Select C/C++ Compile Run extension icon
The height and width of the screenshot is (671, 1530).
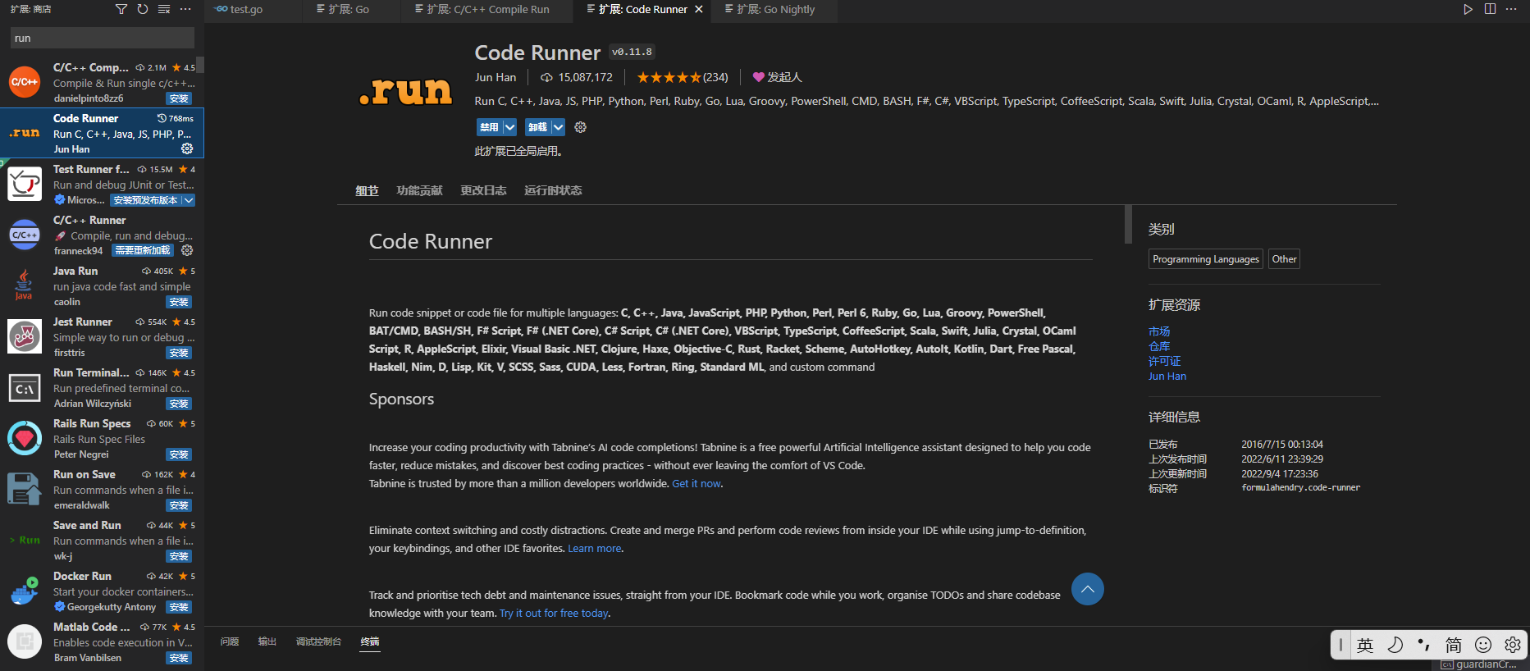25,82
